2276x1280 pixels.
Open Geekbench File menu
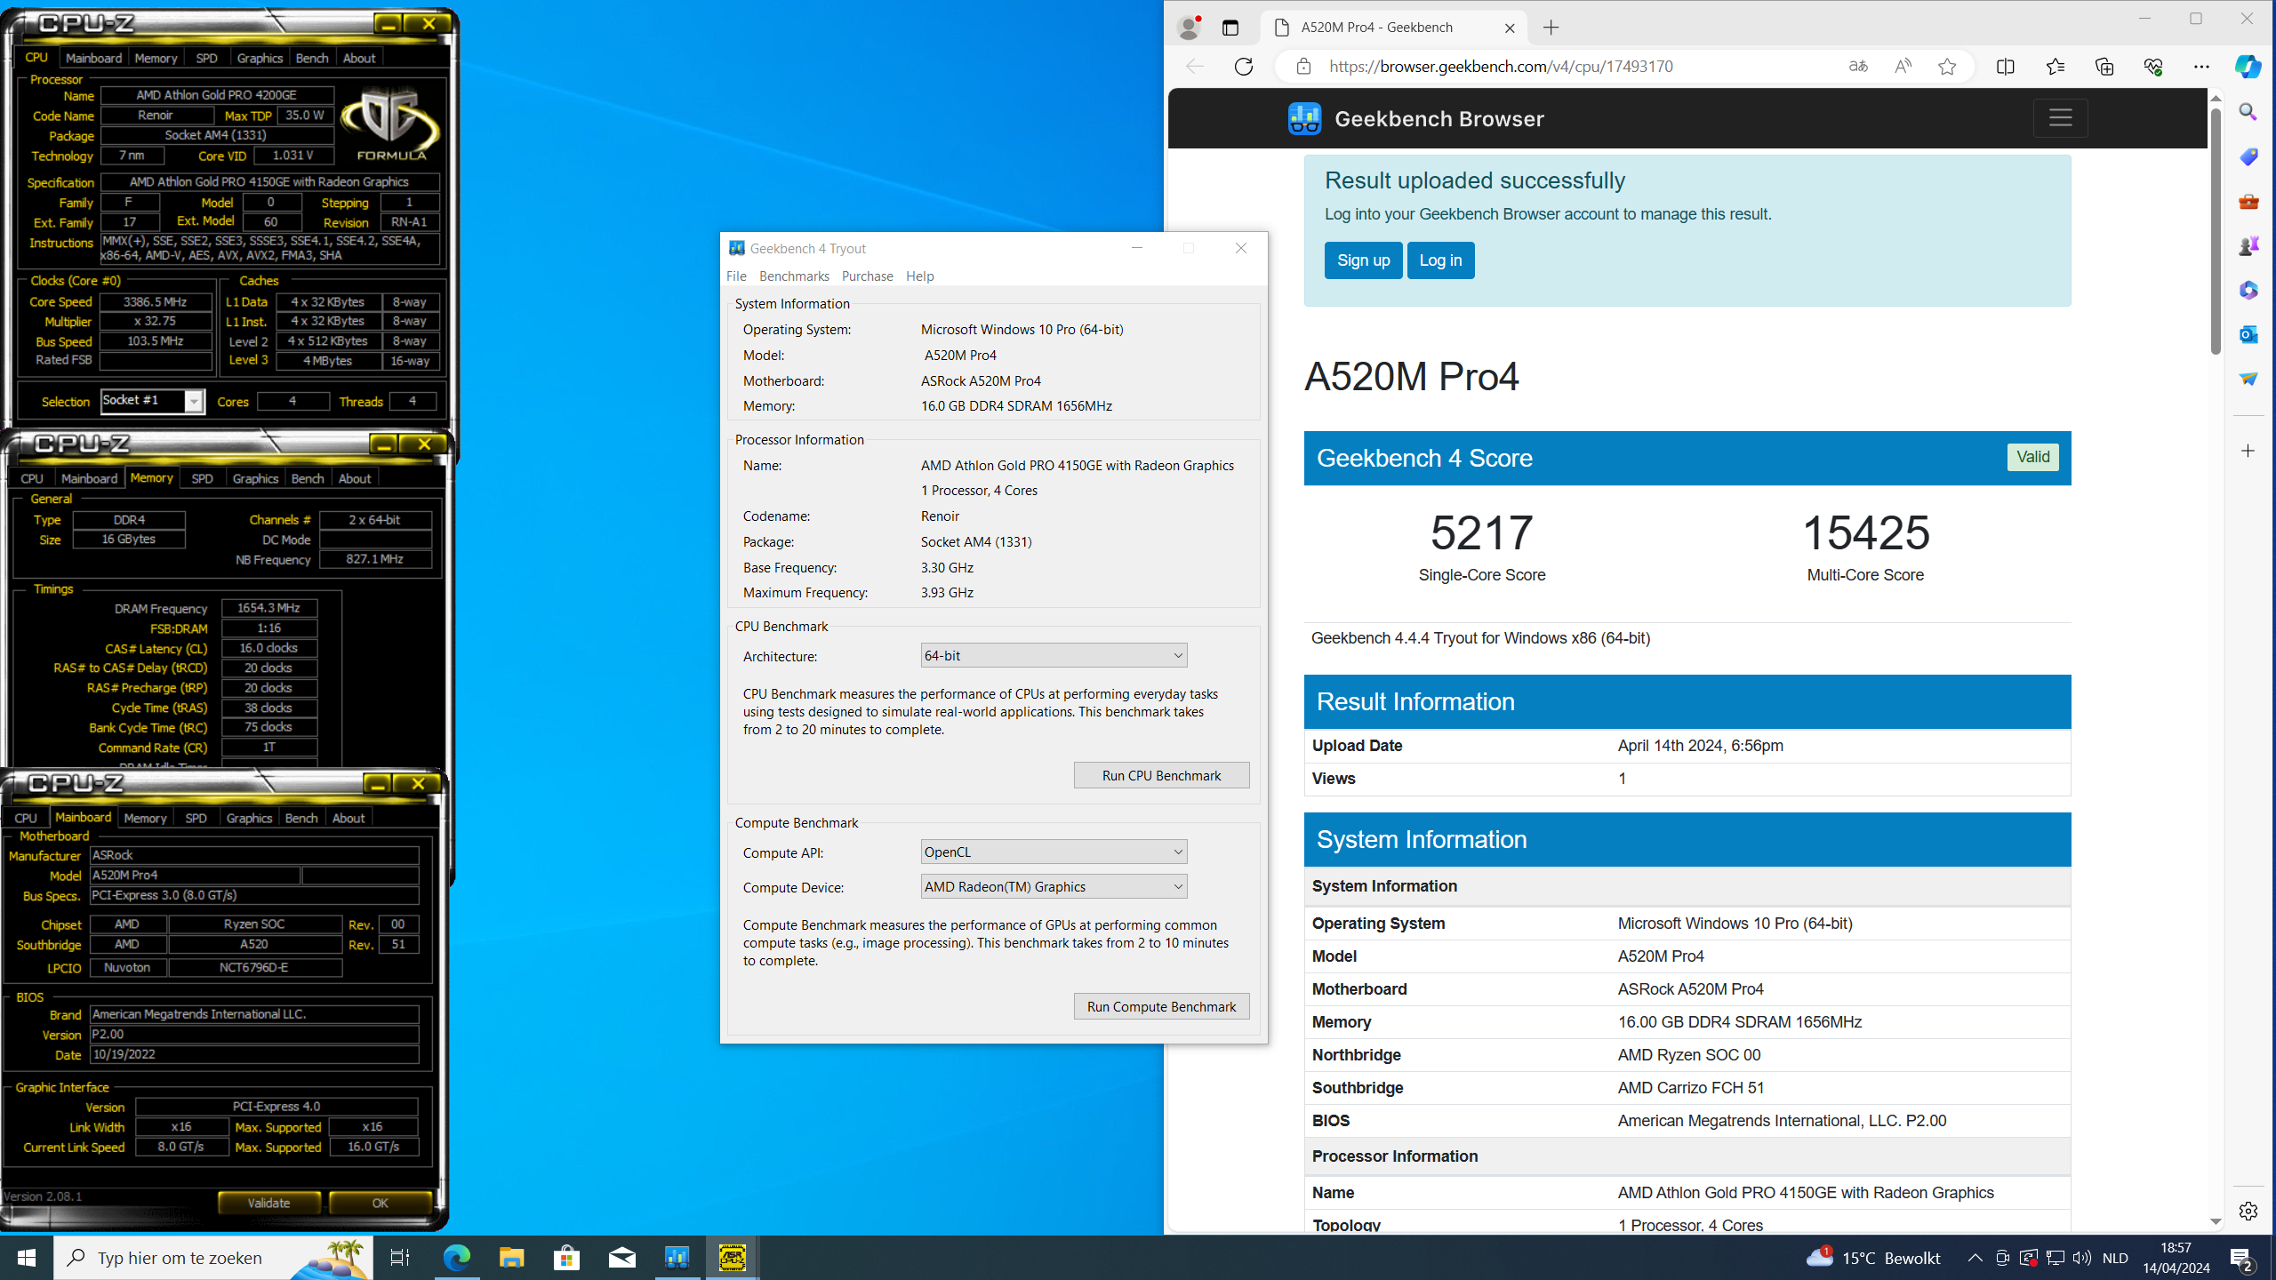pos(736,276)
